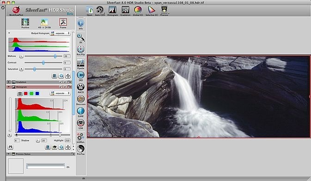Select the red channel button
Viewport: 311px width, 181px height.
[25, 93]
